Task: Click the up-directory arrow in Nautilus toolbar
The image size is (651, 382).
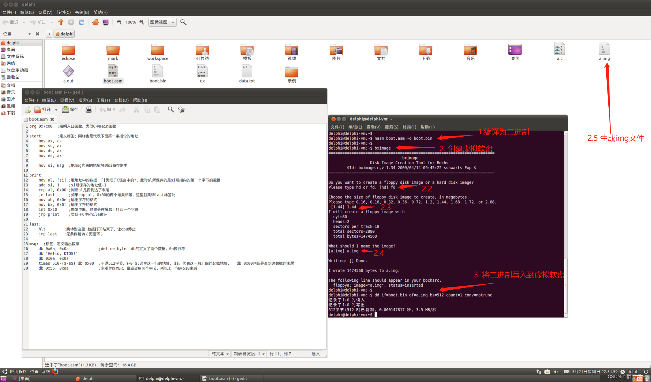Action: (61, 22)
